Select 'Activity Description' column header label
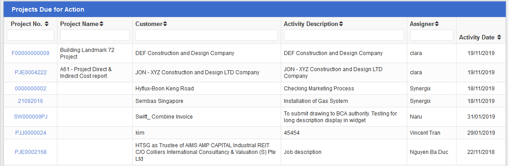 pyautogui.click(x=311, y=24)
